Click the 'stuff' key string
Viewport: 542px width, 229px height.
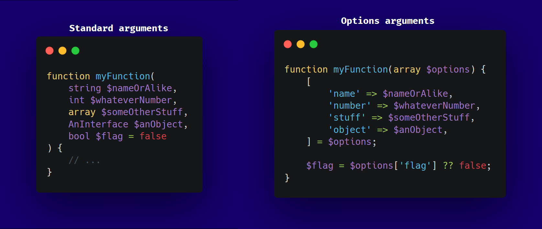click(347, 117)
